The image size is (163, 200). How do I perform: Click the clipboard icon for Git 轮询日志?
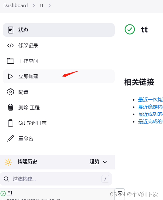(10, 123)
